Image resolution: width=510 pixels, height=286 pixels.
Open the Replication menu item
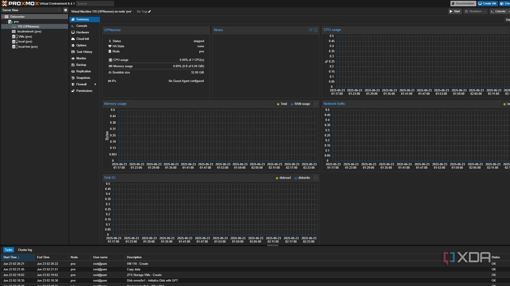(84, 71)
